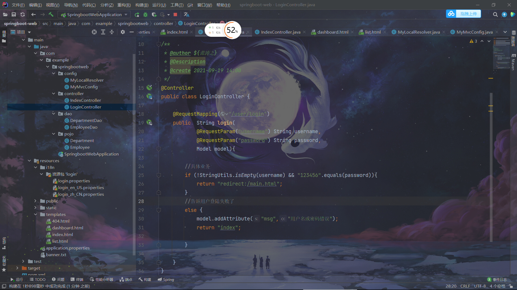Click the gutter bean icon on line 16
Viewport: 517px width, 290px height.
149,96
